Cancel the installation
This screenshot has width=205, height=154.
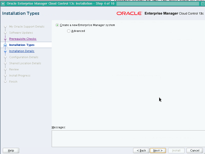click(x=195, y=150)
